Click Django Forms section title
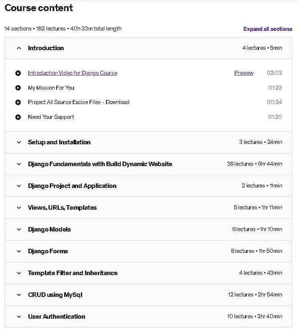The width and height of the screenshot is (298, 331). [48, 251]
